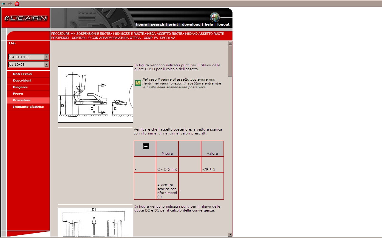Click the measurement icon in the table header
The image size is (382, 238).
[146, 146]
